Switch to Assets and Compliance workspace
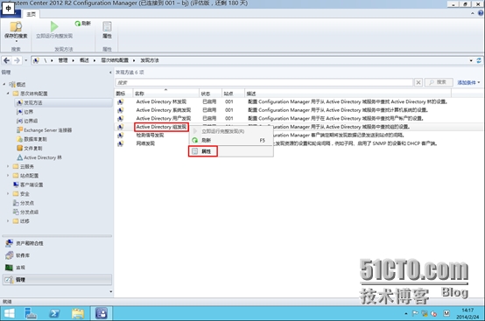The height and width of the screenshot is (321, 485). click(x=57, y=243)
